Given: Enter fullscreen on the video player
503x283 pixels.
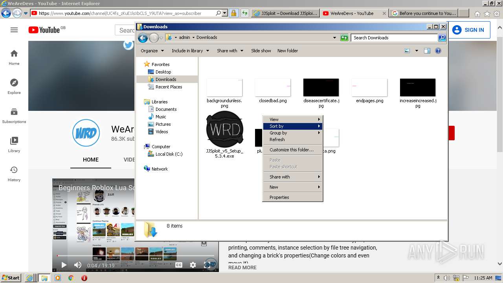Looking at the screenshot, I should coord(207,265).
